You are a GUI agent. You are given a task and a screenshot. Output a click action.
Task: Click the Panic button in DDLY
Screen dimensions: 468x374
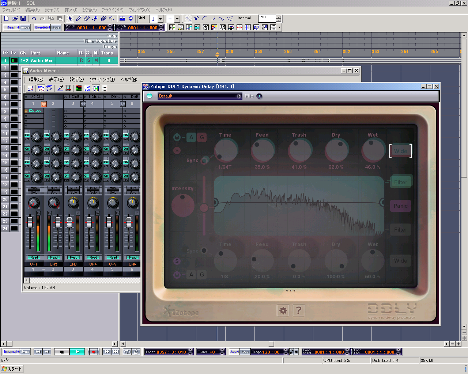(400, 206)
